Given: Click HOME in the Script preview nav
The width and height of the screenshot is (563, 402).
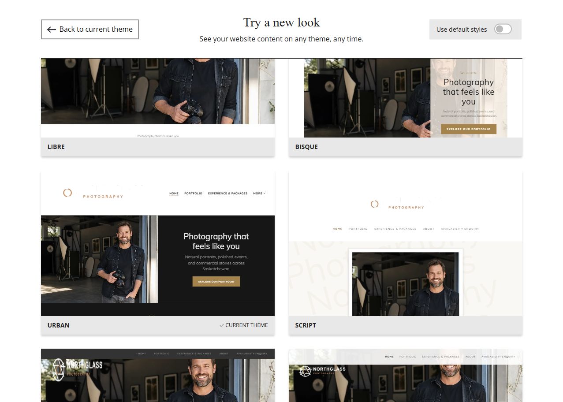Looking at the screenshot, I should [337, 229].
